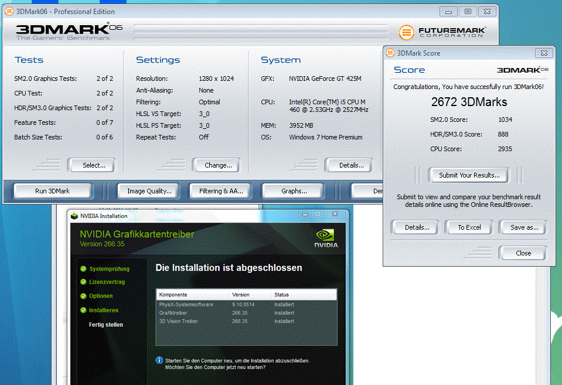
Task: Open the Graphs dialog
Action: pyautogui.click(x=293, y=191)
